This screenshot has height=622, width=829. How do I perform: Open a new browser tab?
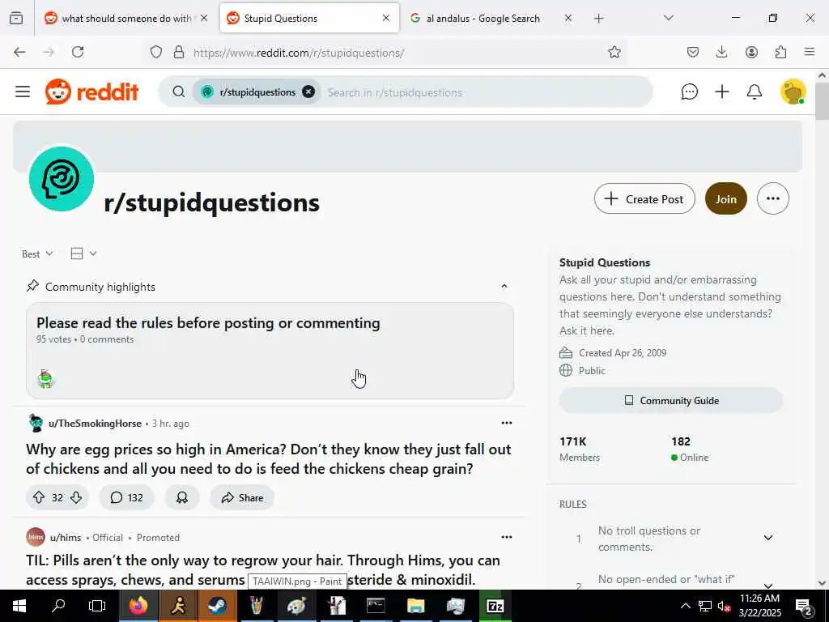598,19
